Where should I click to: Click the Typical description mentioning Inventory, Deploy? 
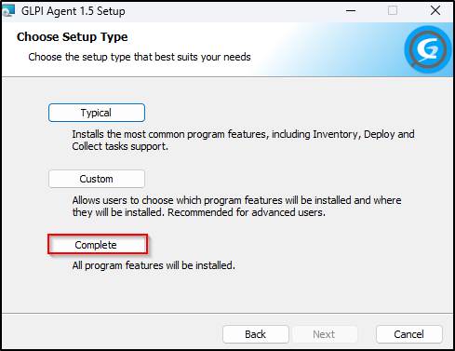[243, 141]
